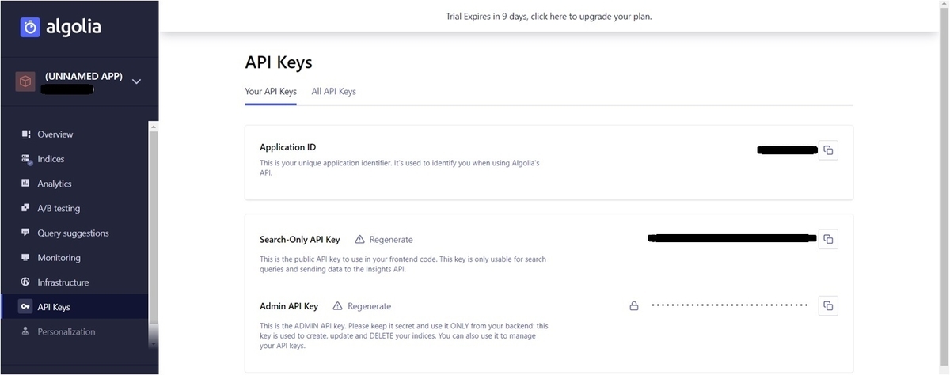Click the lock icon beside Admin key

(633, 306)
